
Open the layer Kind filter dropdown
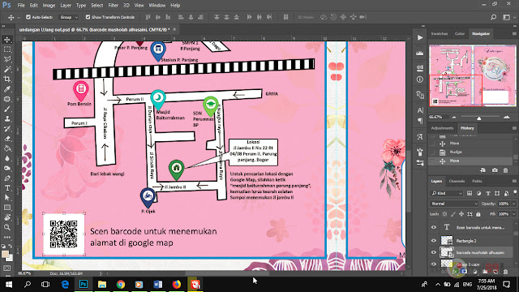pyautogui.click(x=447, y=193)
